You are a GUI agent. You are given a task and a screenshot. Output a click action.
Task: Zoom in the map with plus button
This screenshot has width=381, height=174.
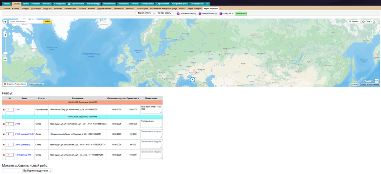point(5,35)
